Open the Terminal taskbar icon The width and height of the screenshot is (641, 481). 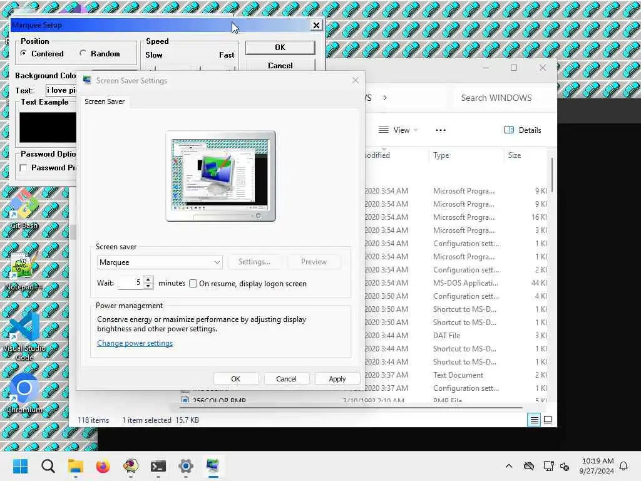(158, 466)
